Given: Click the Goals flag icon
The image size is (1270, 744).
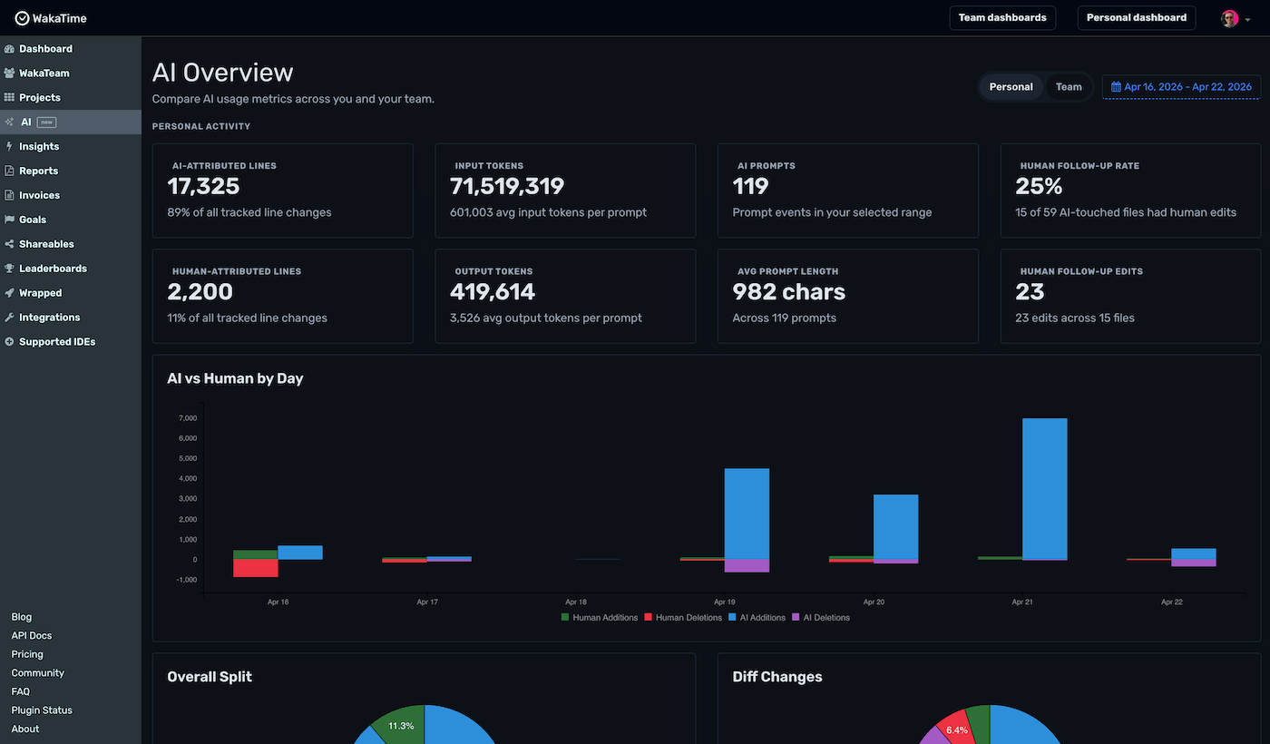Looking at the screenshot, I should tap(10, 220).
